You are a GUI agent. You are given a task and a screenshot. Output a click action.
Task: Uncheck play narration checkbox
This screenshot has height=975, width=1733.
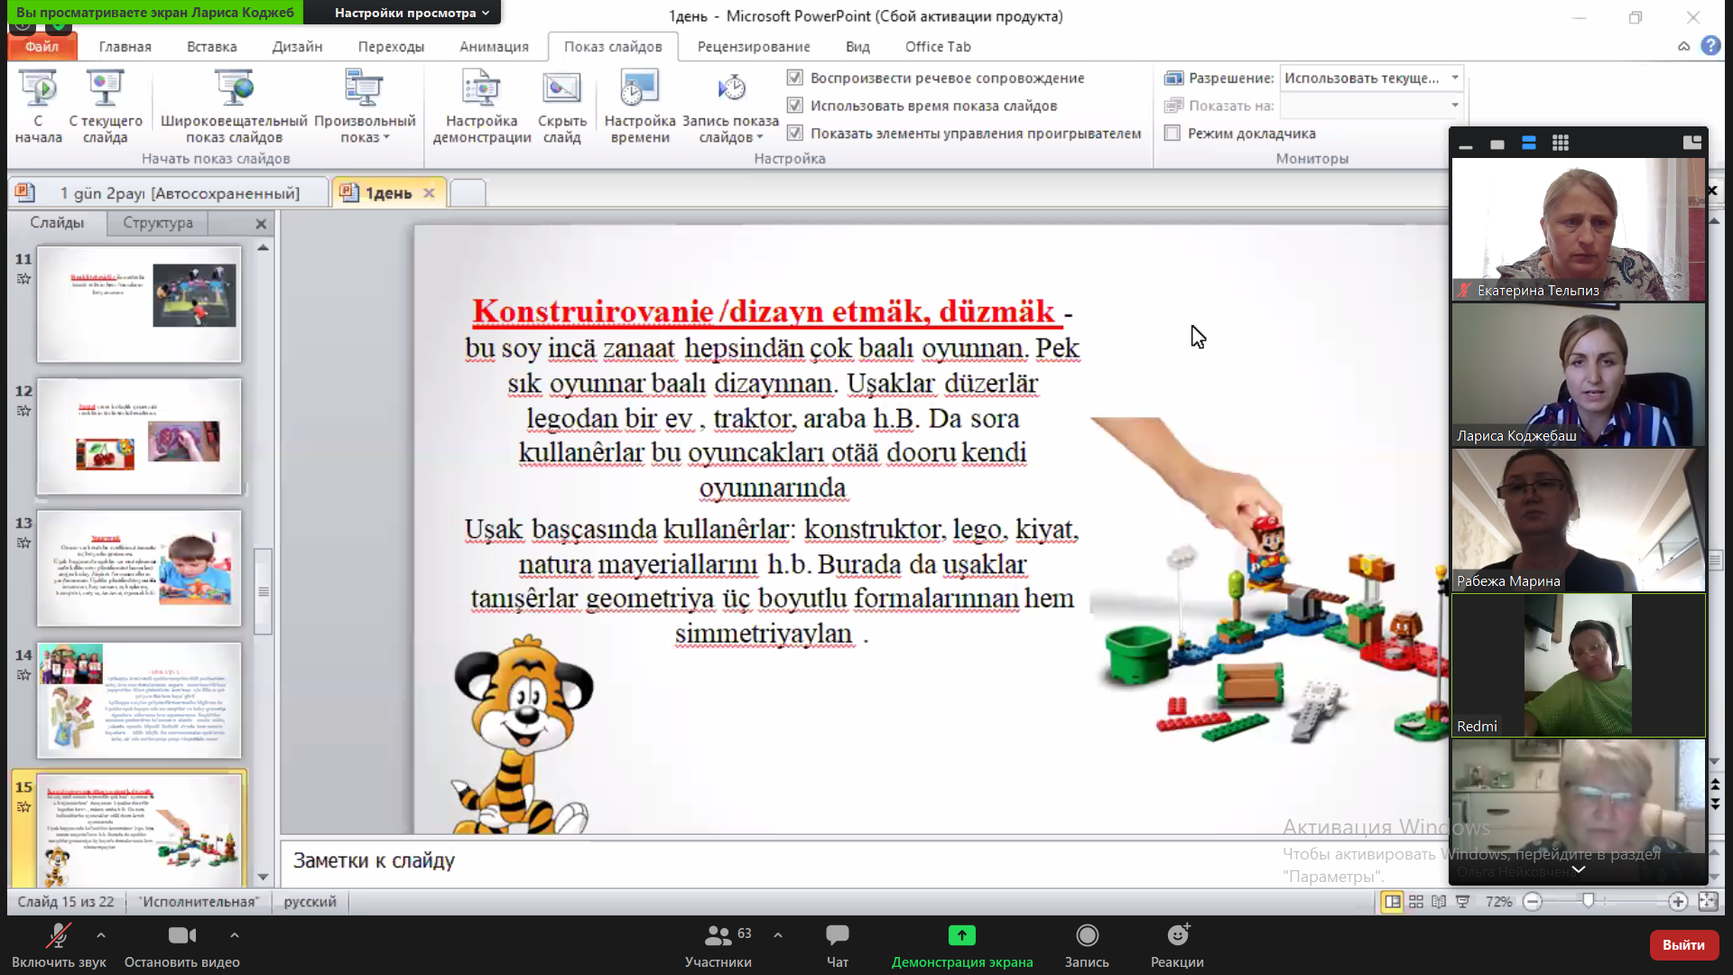794,78
